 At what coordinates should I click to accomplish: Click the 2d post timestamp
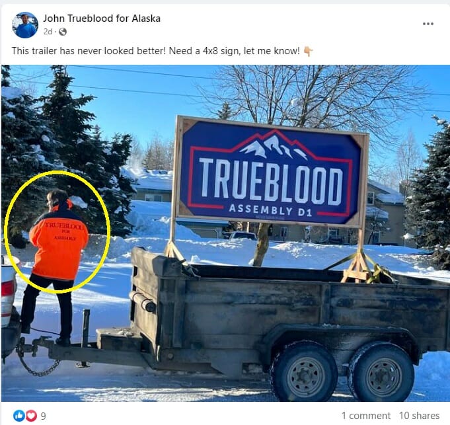point(48,32)
